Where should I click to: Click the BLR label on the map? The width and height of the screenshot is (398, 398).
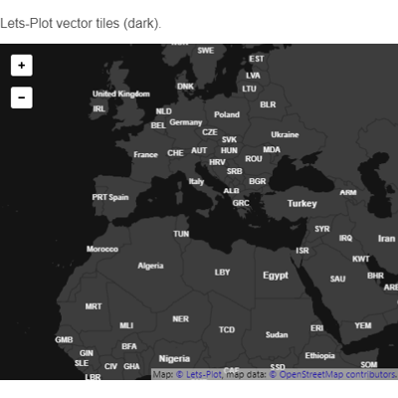tap(268, 104)
